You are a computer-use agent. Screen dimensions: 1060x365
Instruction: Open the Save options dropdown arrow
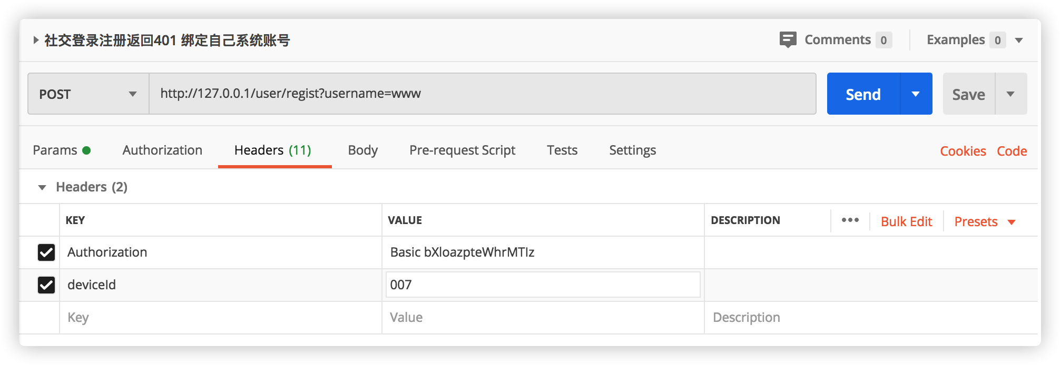click(1010, 94)
